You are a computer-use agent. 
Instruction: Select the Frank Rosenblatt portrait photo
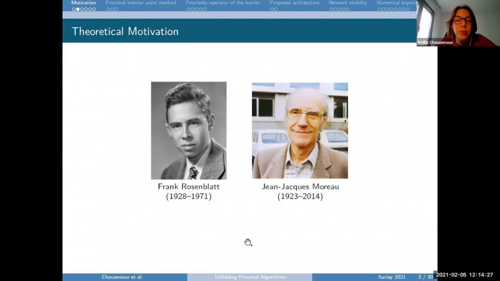click(189, 130)
